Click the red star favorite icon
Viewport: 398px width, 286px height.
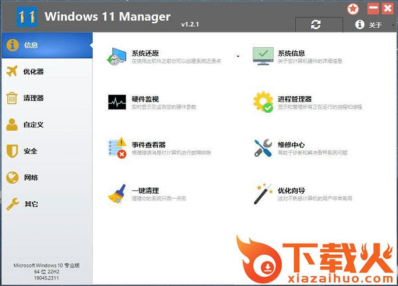[x=353, y=9]
